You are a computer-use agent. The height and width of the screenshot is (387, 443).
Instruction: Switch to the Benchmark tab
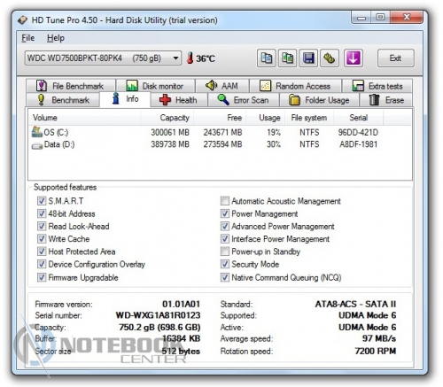[63, 100]
